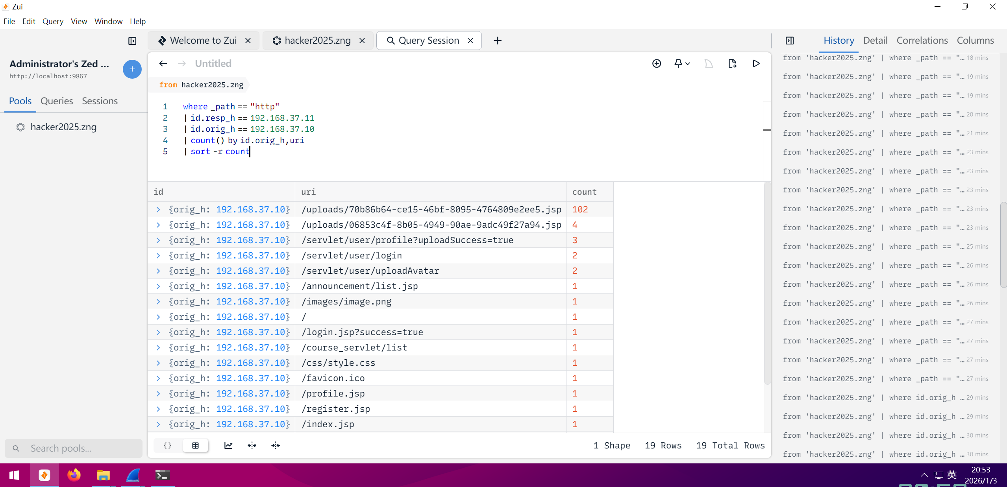Open the Query menu
Screen dimensions: 1007x487
(53, 21)
